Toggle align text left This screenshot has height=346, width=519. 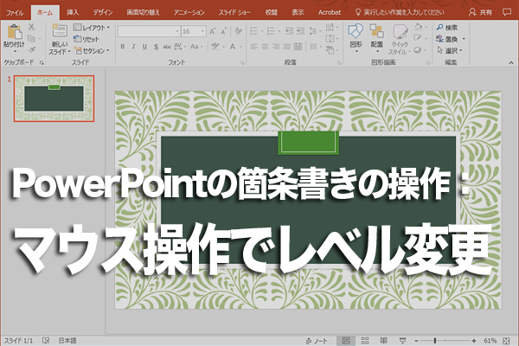pos(253,47)
